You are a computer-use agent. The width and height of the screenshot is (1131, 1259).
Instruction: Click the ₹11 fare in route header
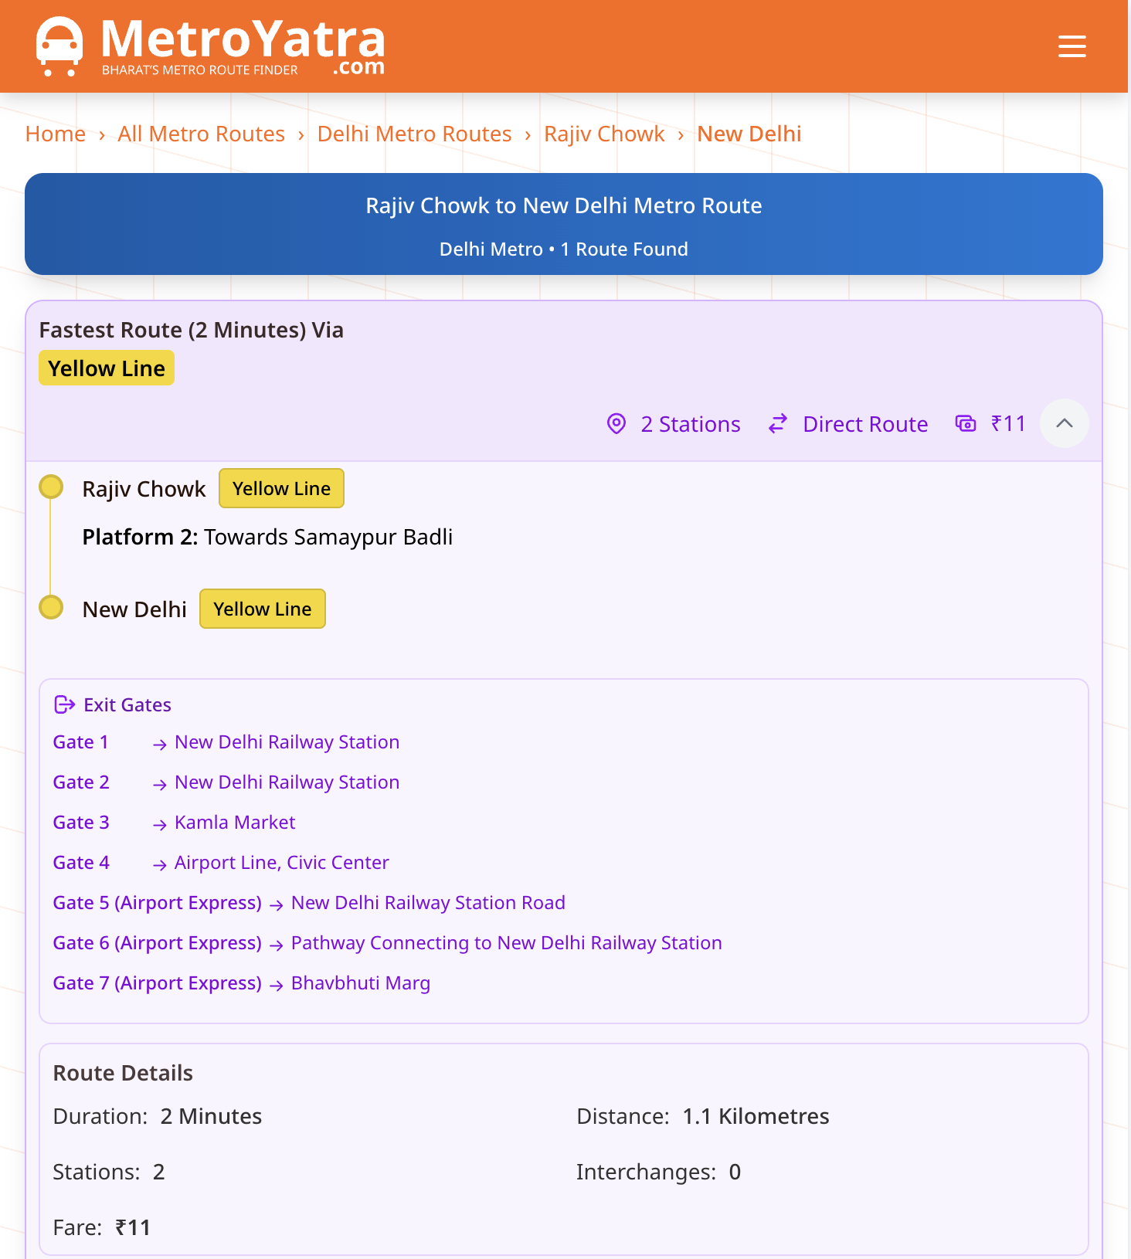pos(1008,423)
